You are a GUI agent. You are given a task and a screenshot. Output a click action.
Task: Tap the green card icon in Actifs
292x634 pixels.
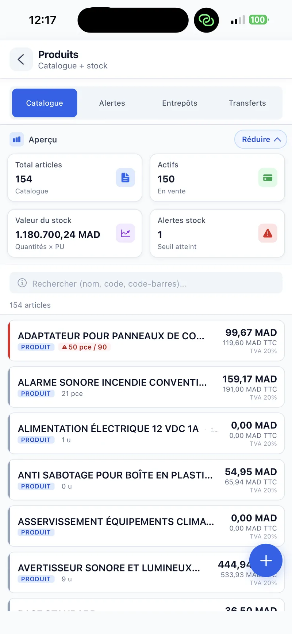click(x=268, y=178)
